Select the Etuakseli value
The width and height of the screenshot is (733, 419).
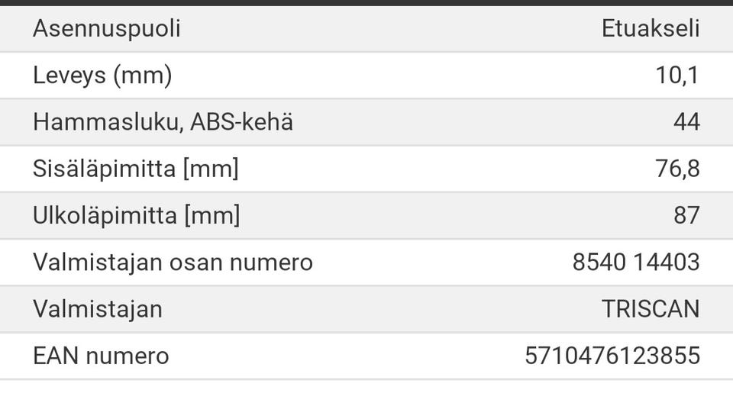pos(650,29)
